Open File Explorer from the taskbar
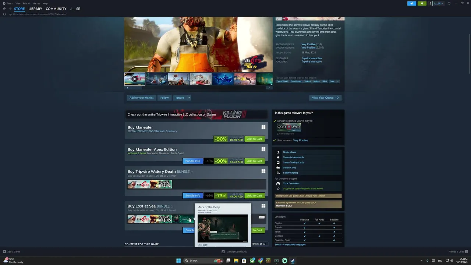Image resolution: width=471 pixels, height=265 pixels. click(236, 261)
